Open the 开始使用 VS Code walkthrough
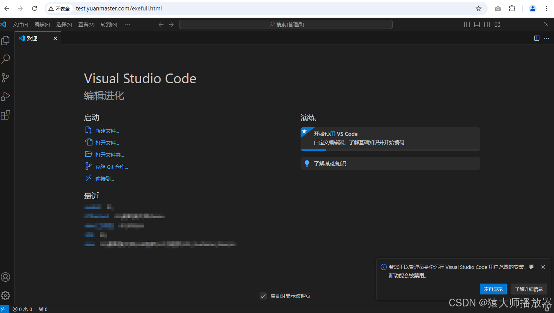 pos(390,139)
